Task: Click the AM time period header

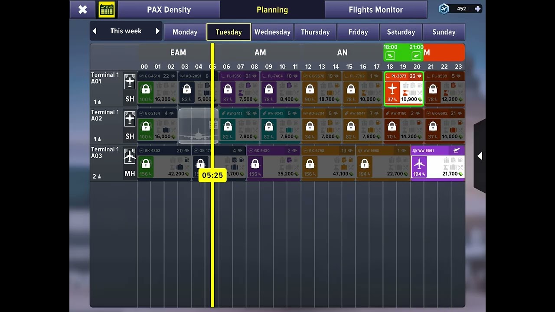Action: tap(260, 52)
